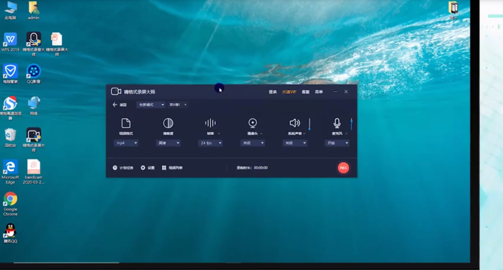Click the orange 开通VIP link
Screen dimensions: 503x270
[x=289, y=92]
